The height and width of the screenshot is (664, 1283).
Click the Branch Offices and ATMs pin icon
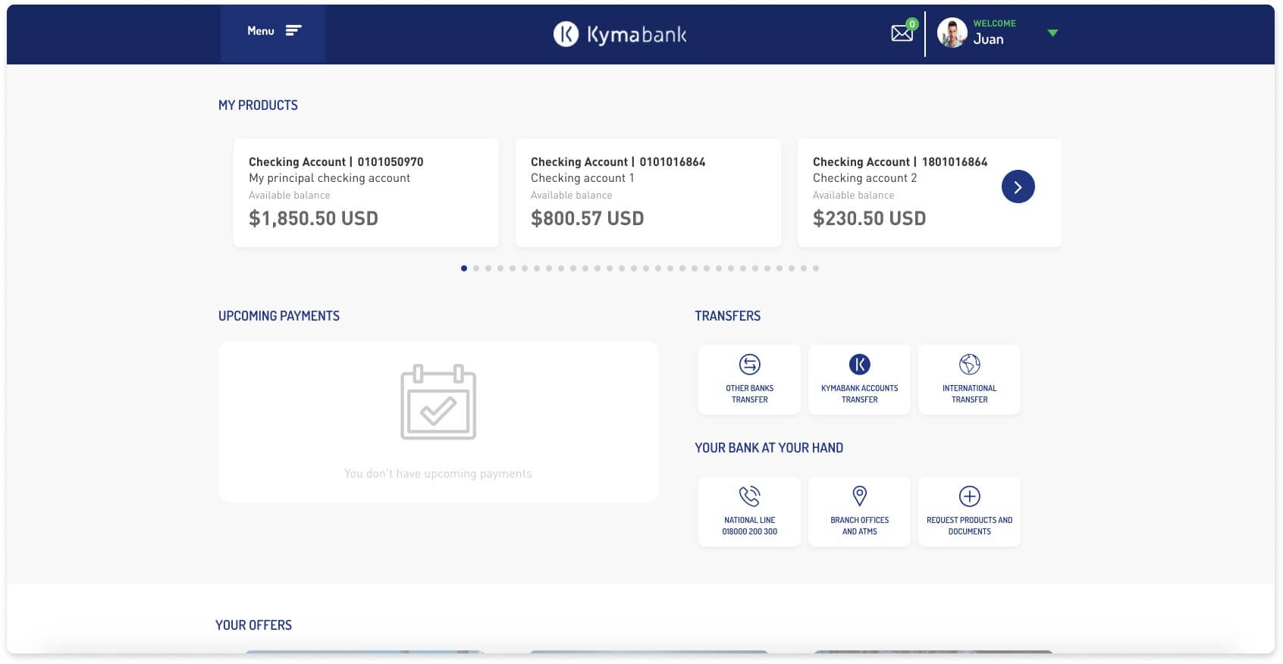click(859, 496)
